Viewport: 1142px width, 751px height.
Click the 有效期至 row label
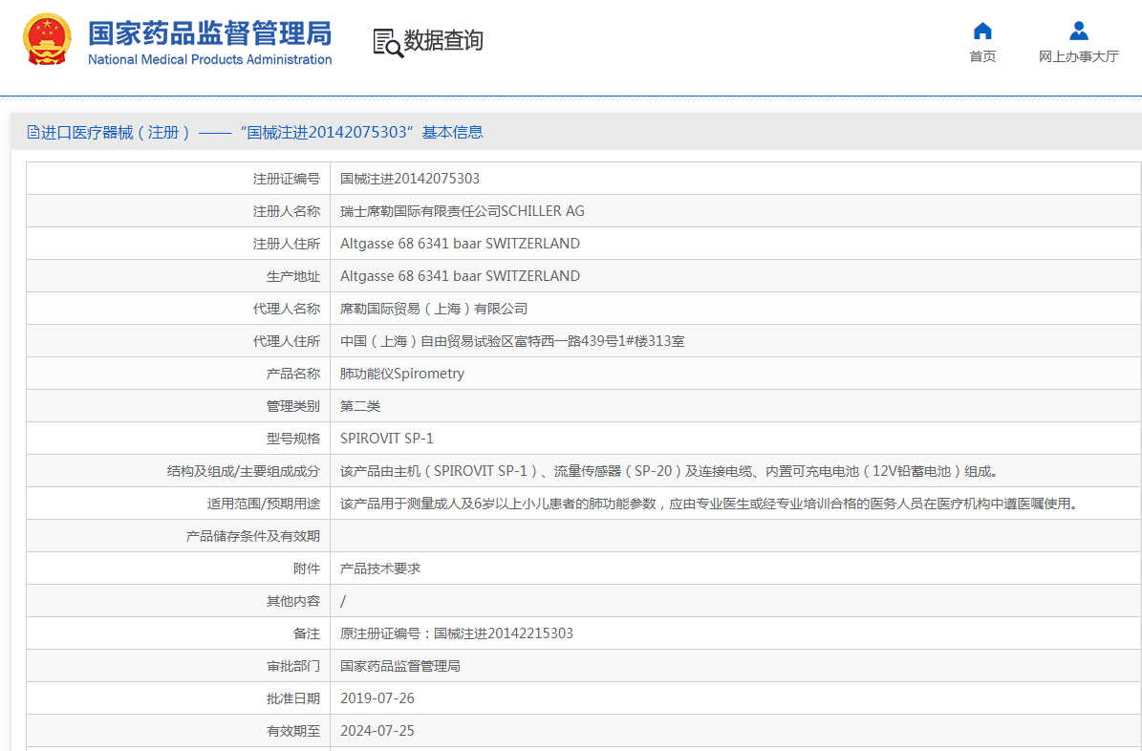(x=292, y=731)
